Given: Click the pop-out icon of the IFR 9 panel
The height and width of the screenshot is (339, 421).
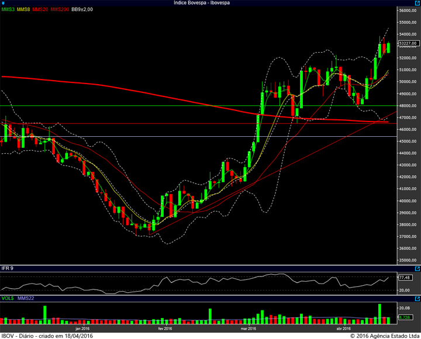Looking at the screenshot, I should [x=417, y=269].
